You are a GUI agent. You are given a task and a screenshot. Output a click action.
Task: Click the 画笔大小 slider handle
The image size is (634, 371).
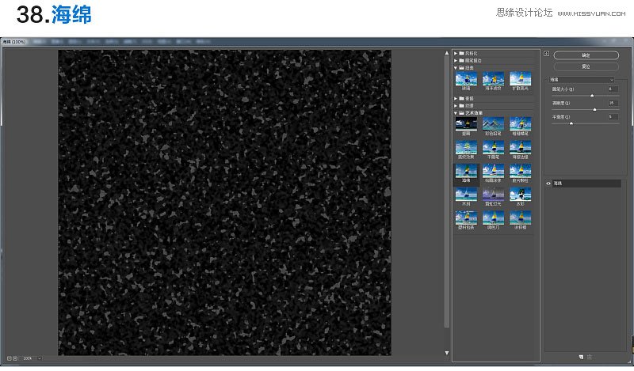click(x=592, y=96)
